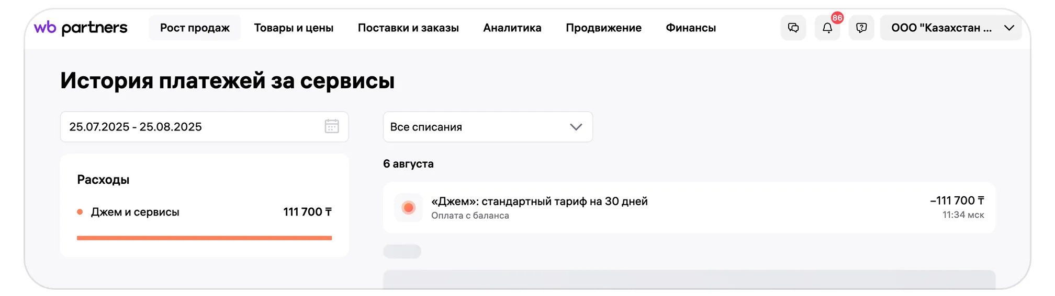
Task: Open the chat messages icon
Action: pyautogui.click(x=793, y=28)
